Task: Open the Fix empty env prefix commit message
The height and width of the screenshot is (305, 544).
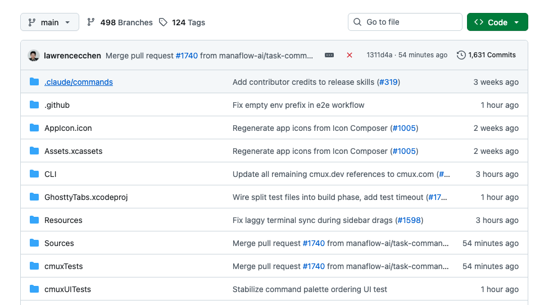Action: [298, 105]
